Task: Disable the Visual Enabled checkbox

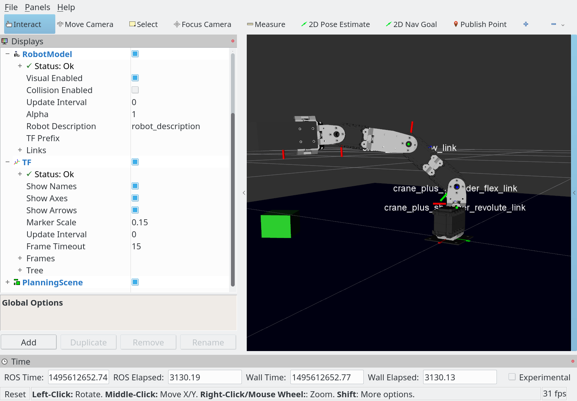Action: point(135,78)
